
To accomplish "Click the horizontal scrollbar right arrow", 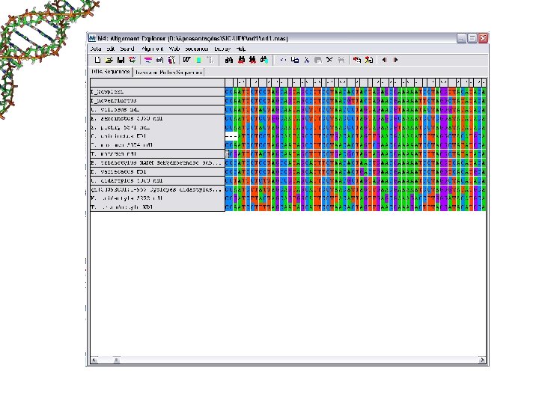I will point(482,360).
